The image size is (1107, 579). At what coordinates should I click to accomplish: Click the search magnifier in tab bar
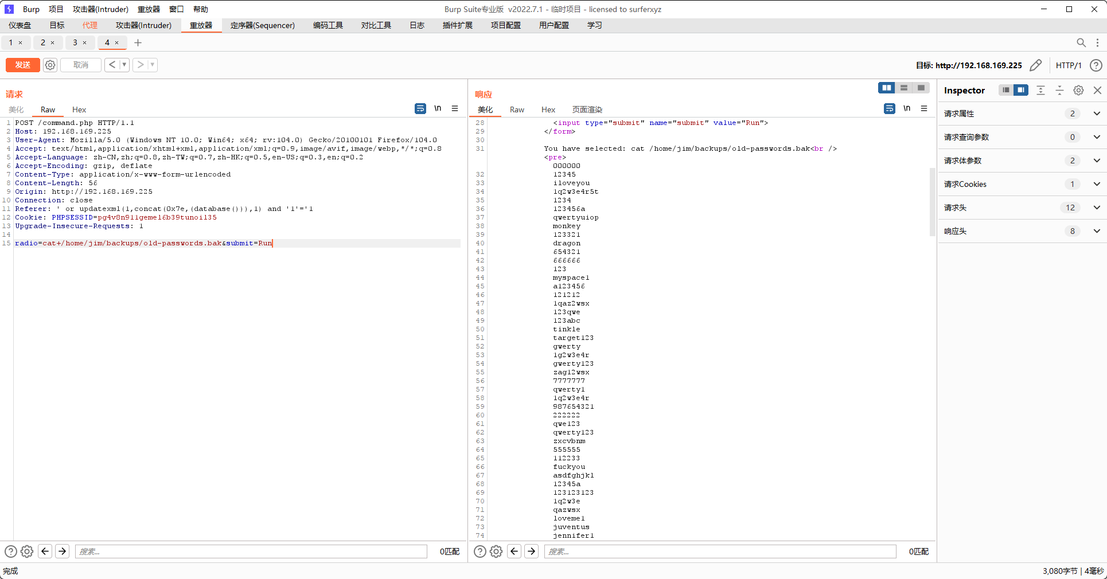(1081, 42)
